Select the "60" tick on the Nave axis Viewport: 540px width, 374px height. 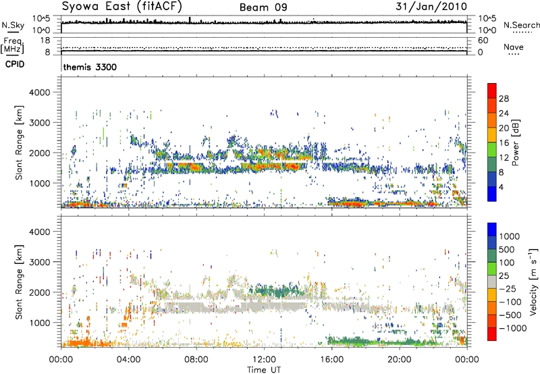483,41
